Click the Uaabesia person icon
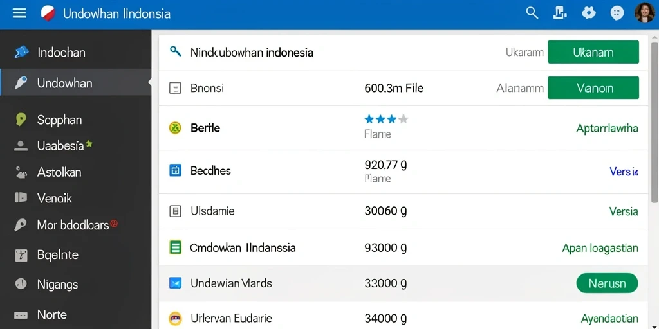The width and height of the screenshot is (659, 329). [x=21, y=146]
